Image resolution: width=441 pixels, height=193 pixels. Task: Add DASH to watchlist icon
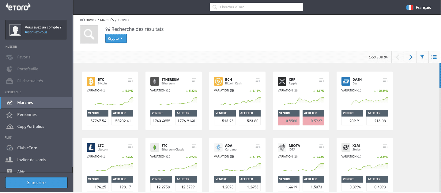(x=385, y=80)
